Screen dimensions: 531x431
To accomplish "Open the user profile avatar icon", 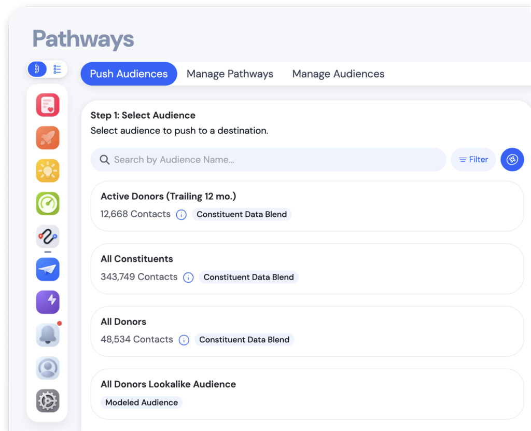I will point(48,368).
